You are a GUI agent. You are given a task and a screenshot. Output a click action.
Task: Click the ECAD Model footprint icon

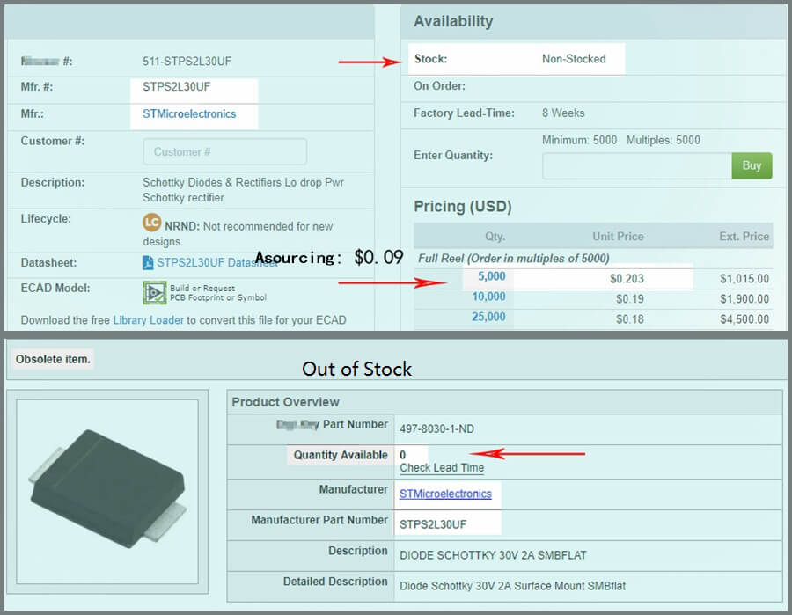click(x=155, y=292)
